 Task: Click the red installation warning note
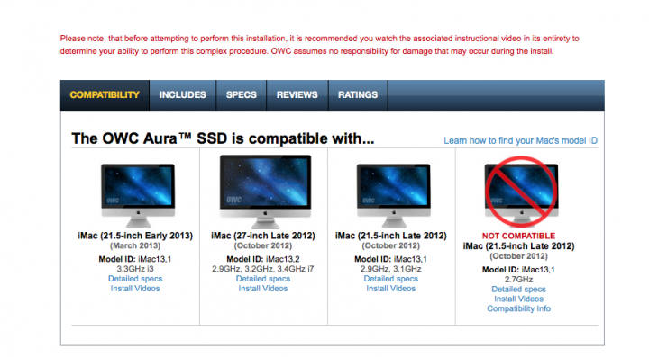tap(319, 45)
